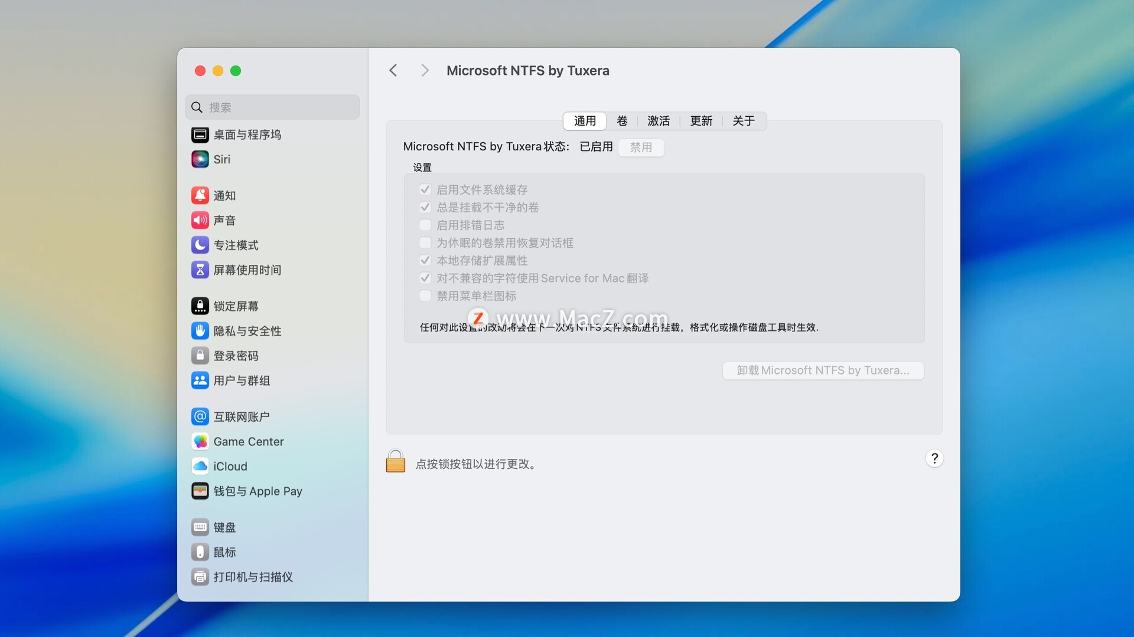Viewport: 1134px width, 637px height.
Task: Click the padlock icon to unlock changes
Action: [x=396, y=461]
